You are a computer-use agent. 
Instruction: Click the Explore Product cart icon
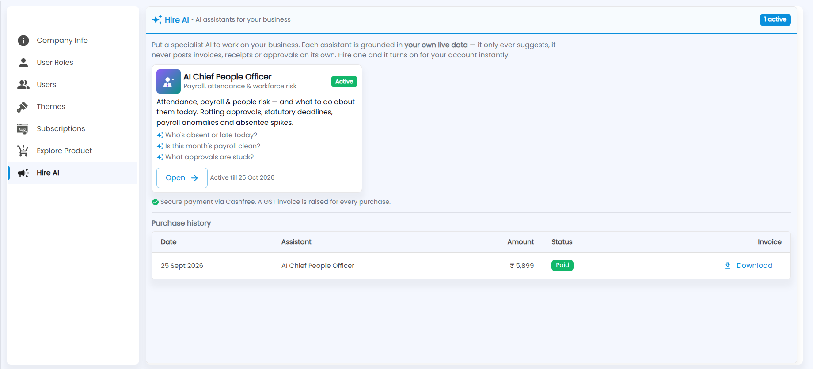[x=23, y=151]
